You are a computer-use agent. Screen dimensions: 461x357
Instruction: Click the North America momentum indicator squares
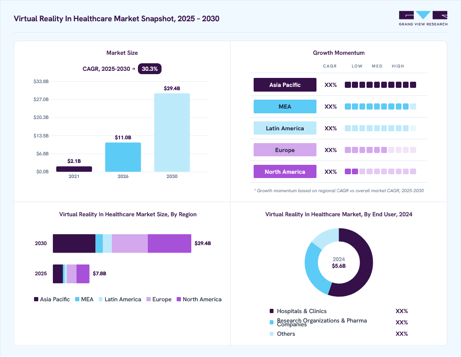tap(380, 171)
